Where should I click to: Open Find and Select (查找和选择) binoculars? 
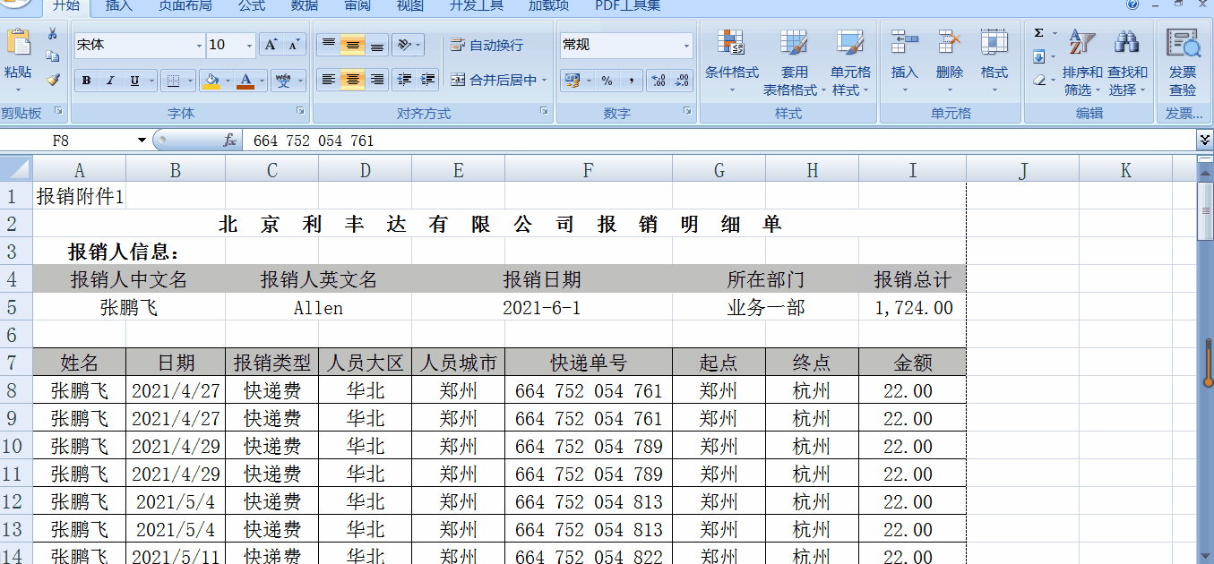pos(1127,63)
